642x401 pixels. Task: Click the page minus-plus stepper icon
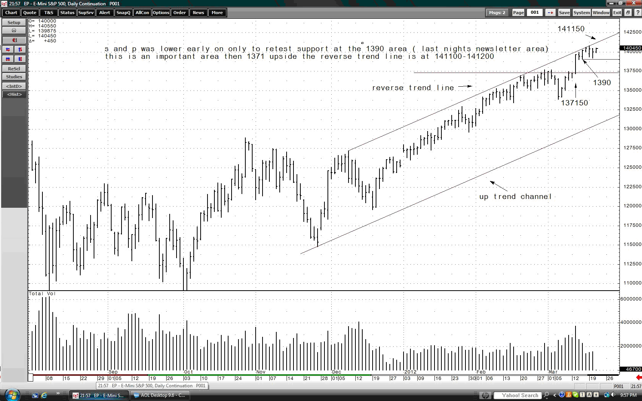pyautogui.click(x=550, y=13)
